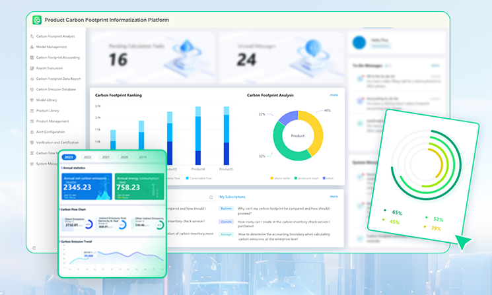This screenshot has height=295, width=492.
Task: Open the My Subscriptions tab
Action: (x=232, y=197)
